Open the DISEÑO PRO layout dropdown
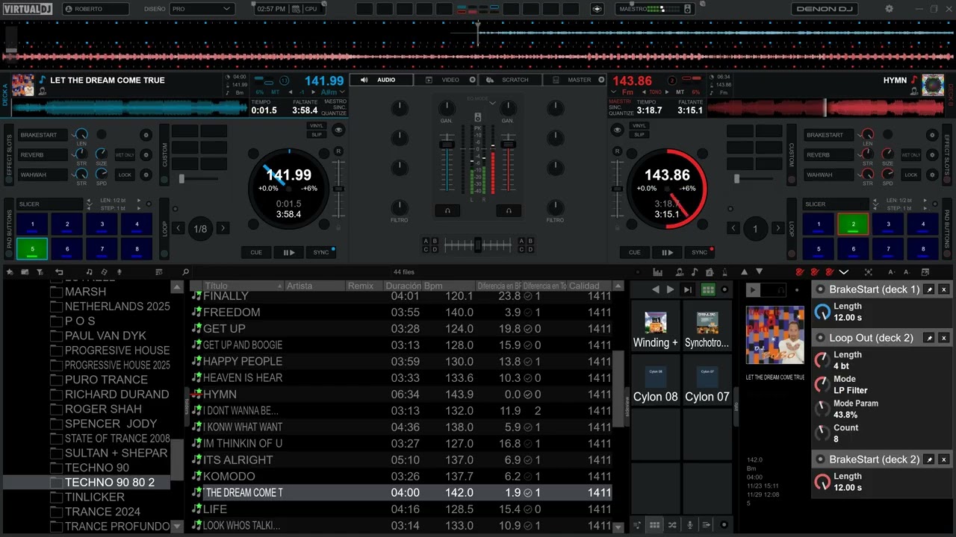The height and width of the screenshot is (537, 956). (x=202, y=9)
